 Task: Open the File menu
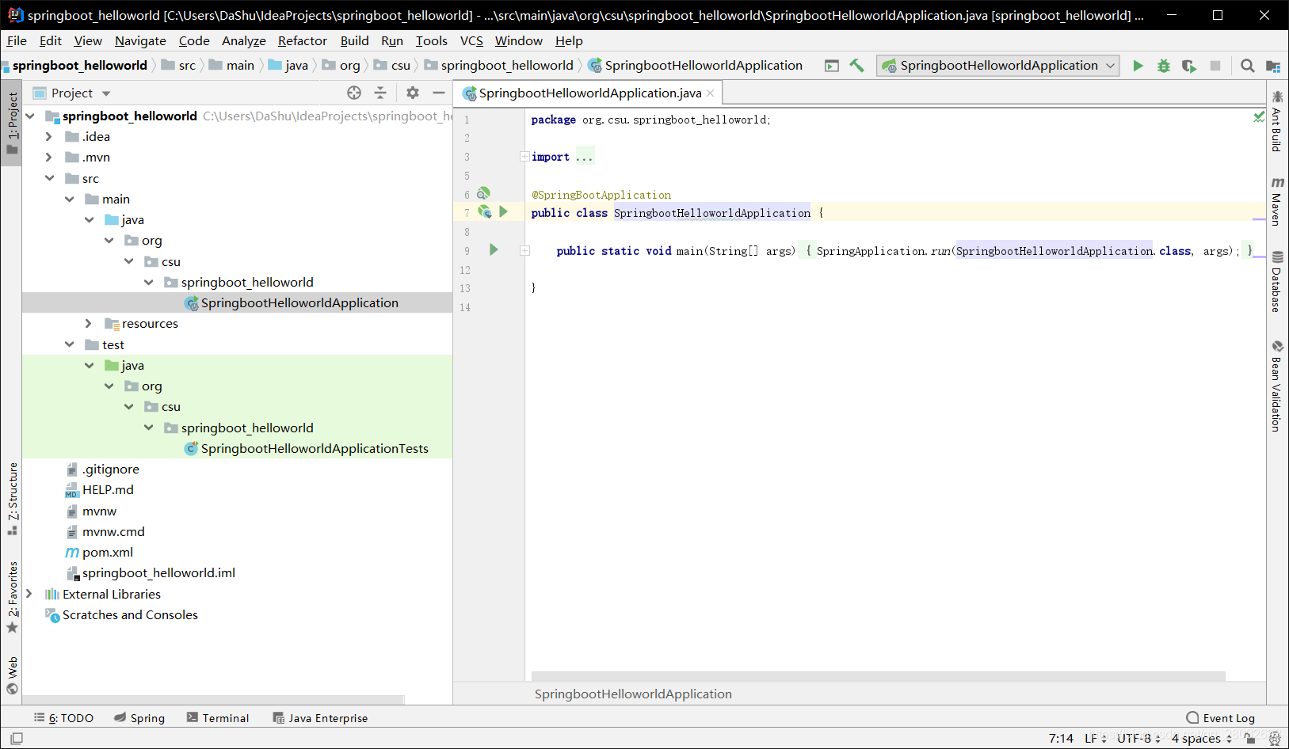point(17,40)
